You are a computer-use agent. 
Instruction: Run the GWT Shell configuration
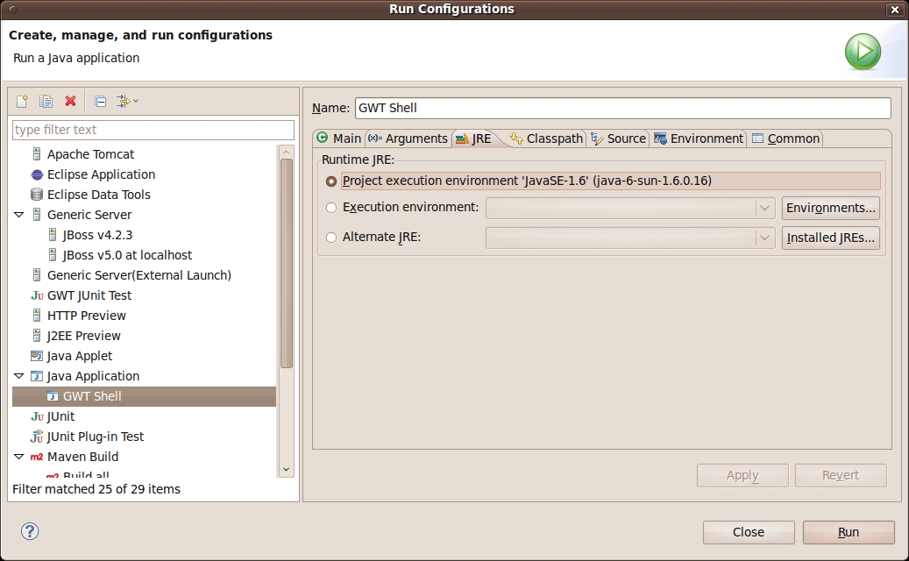point(849,532)
